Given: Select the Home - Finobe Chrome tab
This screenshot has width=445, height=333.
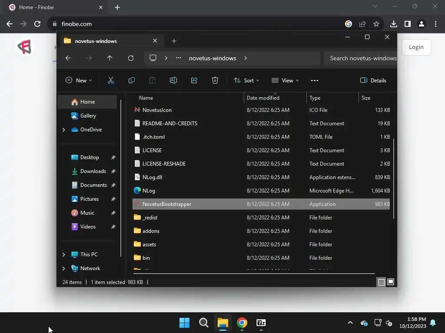Looking at the screenshot, I should [56, 7].
